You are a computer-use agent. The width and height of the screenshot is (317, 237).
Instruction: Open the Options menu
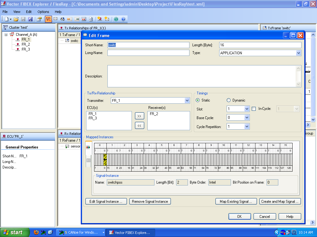(43, 12)
